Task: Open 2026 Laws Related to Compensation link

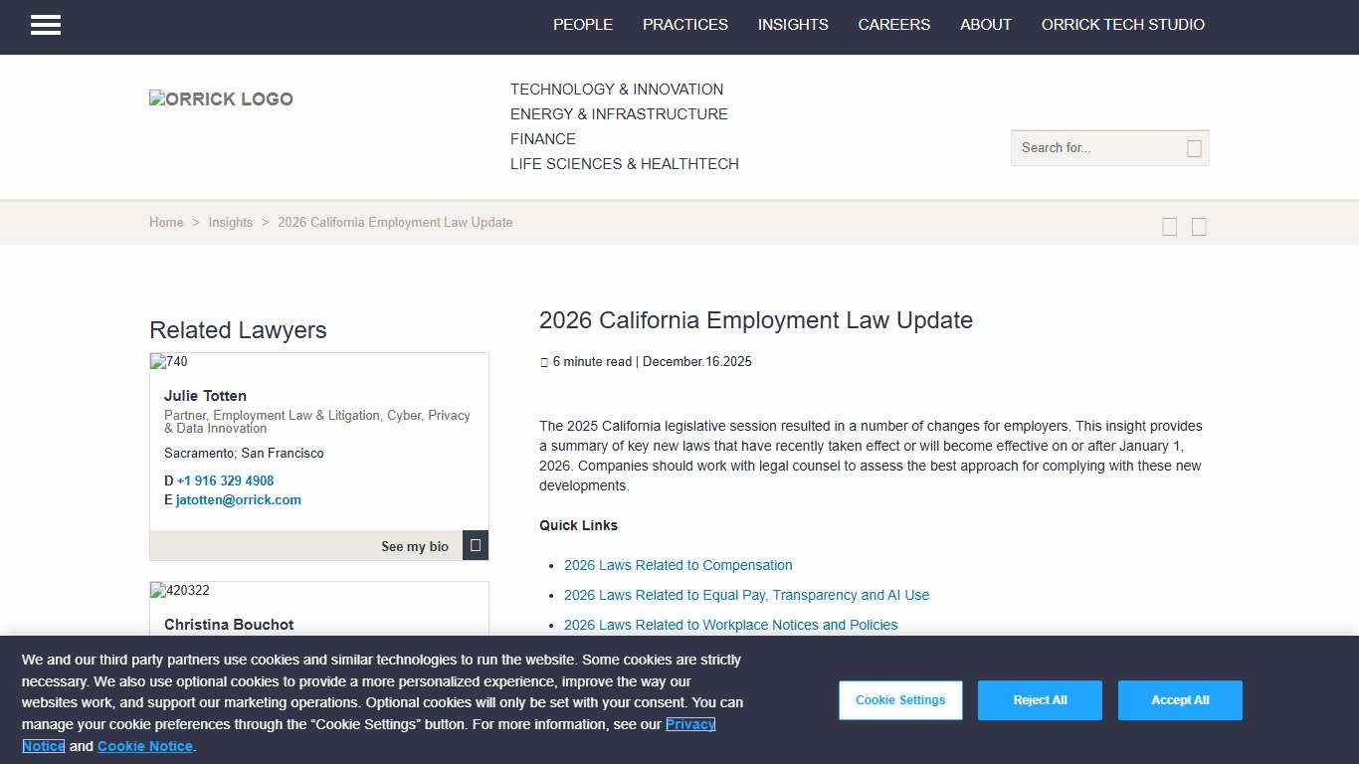Action: click(x=678, y=565)
